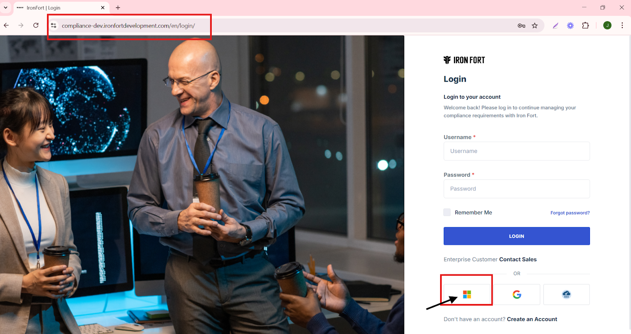Choose the SSO cloud login icon
Image resolution: width=631 pixels, height=334 pixels.
pyautogui.click(x=566, y=294)
